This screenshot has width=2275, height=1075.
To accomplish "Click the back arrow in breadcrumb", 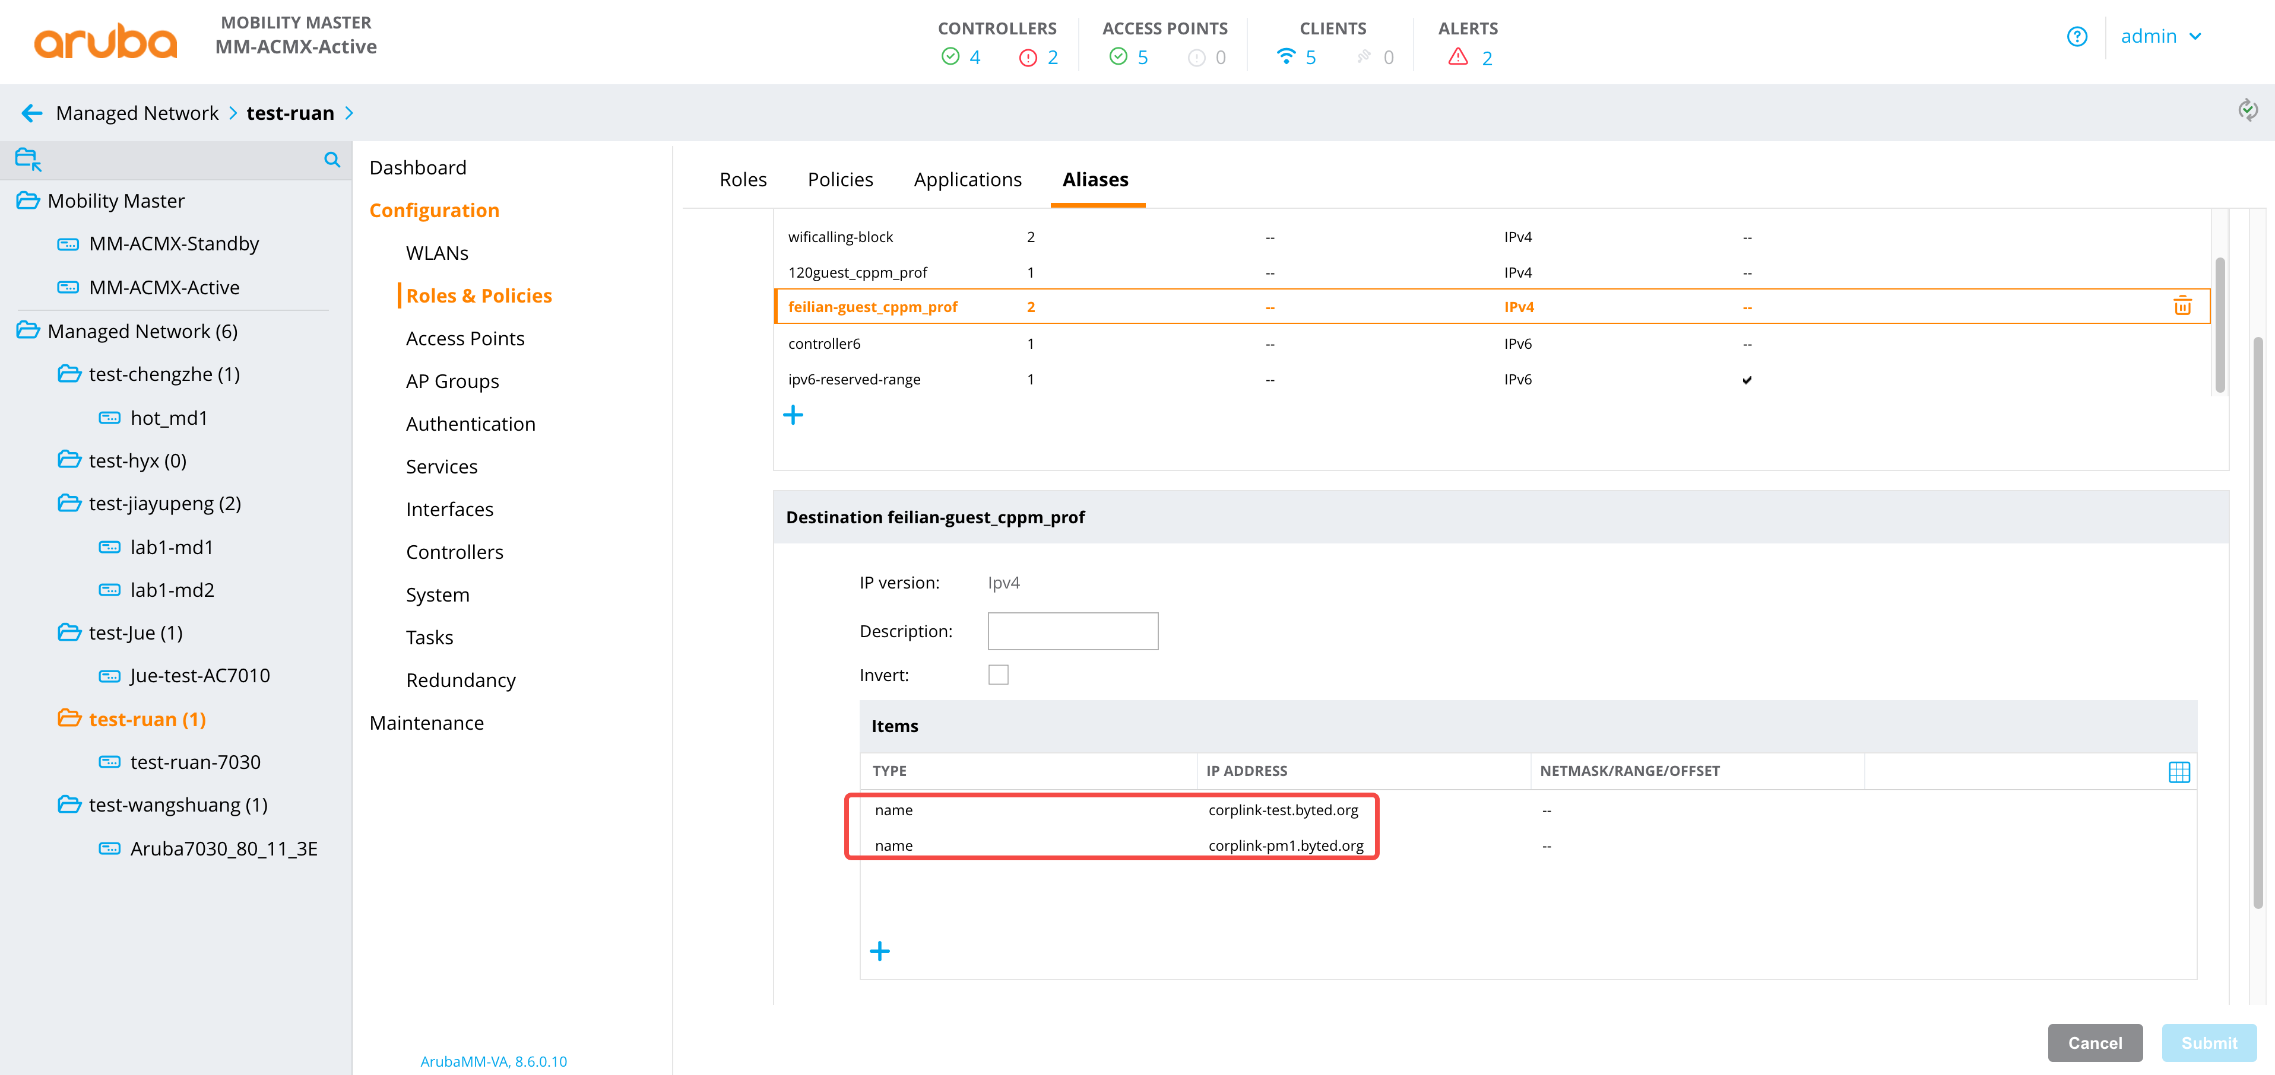I will click(x=32, y=113).
